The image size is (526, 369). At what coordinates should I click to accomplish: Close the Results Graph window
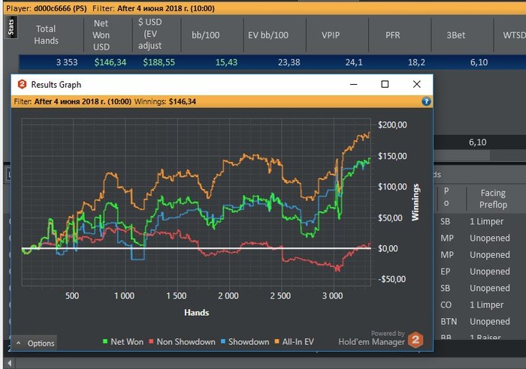click(x=416, y=84)
